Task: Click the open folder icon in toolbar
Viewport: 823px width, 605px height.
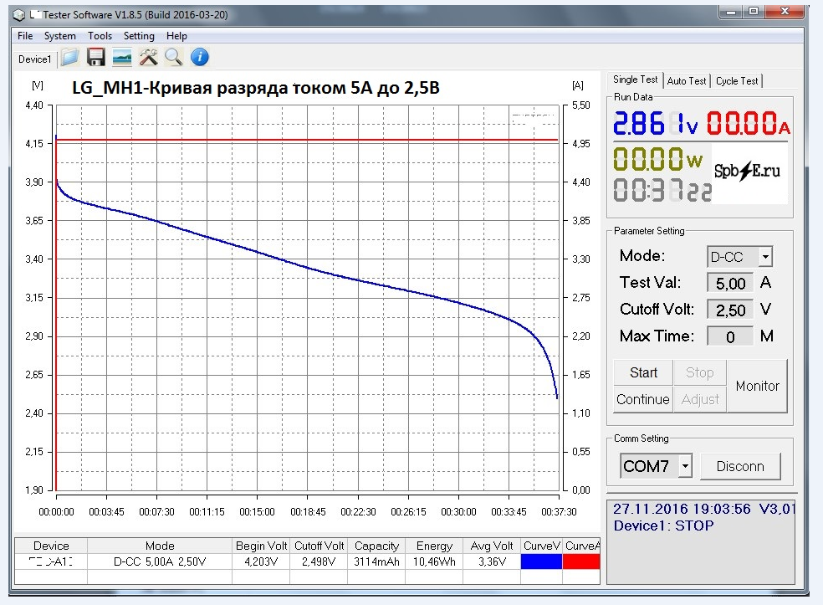Action: 69,58
